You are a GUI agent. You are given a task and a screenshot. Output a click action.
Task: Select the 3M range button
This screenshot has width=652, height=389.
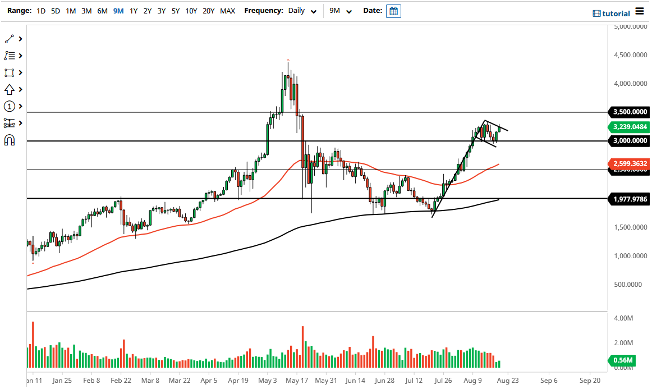click(x=86, y=11)
